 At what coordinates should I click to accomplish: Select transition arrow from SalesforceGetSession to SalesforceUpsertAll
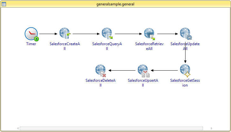point(164,70)
